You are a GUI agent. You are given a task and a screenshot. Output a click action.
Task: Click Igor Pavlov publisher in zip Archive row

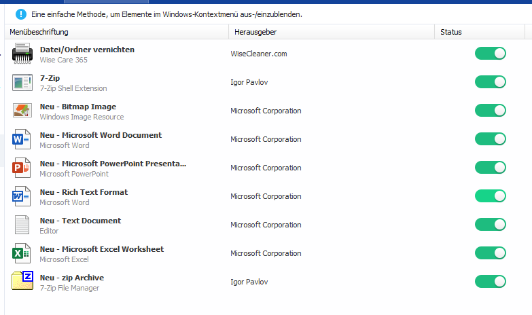coord(249,282)
